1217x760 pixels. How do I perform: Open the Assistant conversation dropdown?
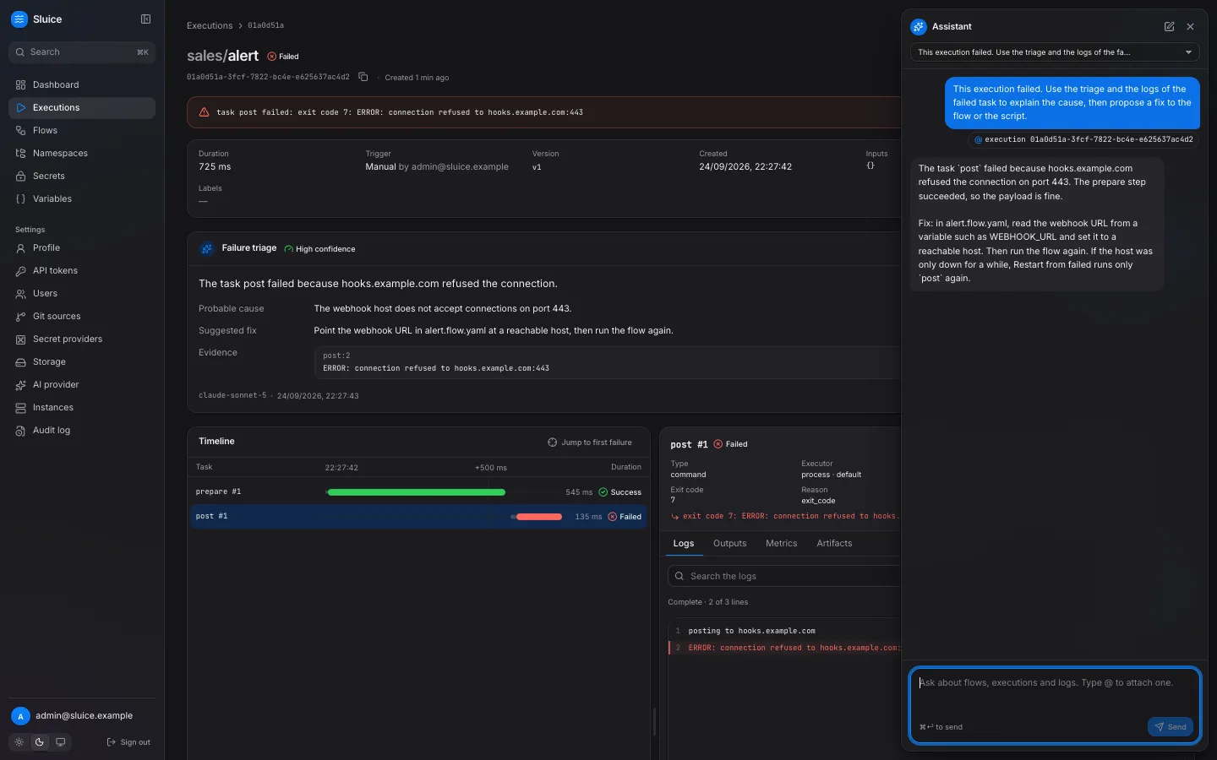1055,52
